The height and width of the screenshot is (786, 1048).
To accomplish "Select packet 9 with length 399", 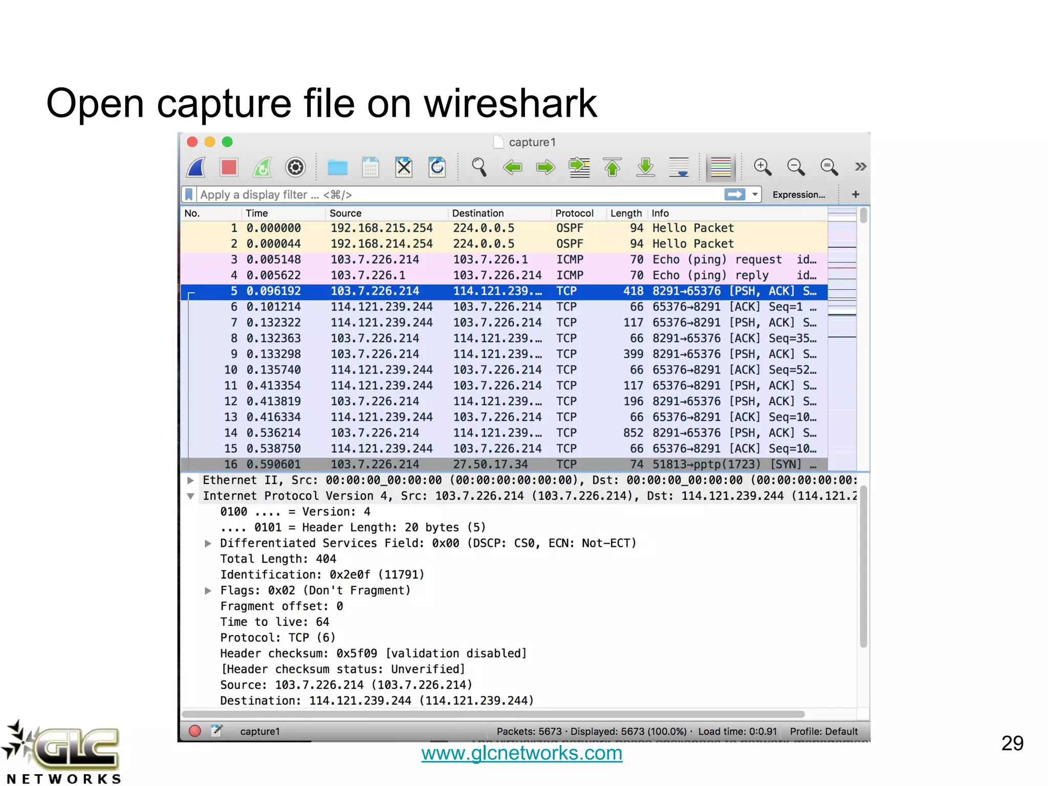I will (504, 354).
